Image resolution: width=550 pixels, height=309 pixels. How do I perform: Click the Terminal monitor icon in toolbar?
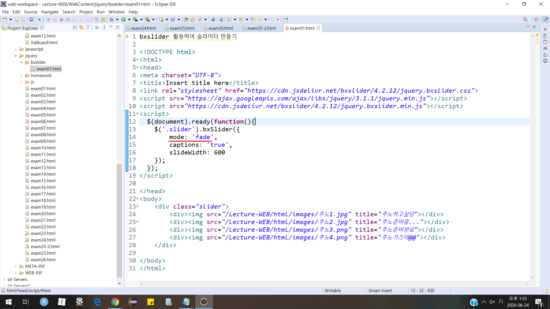point(31,19)
